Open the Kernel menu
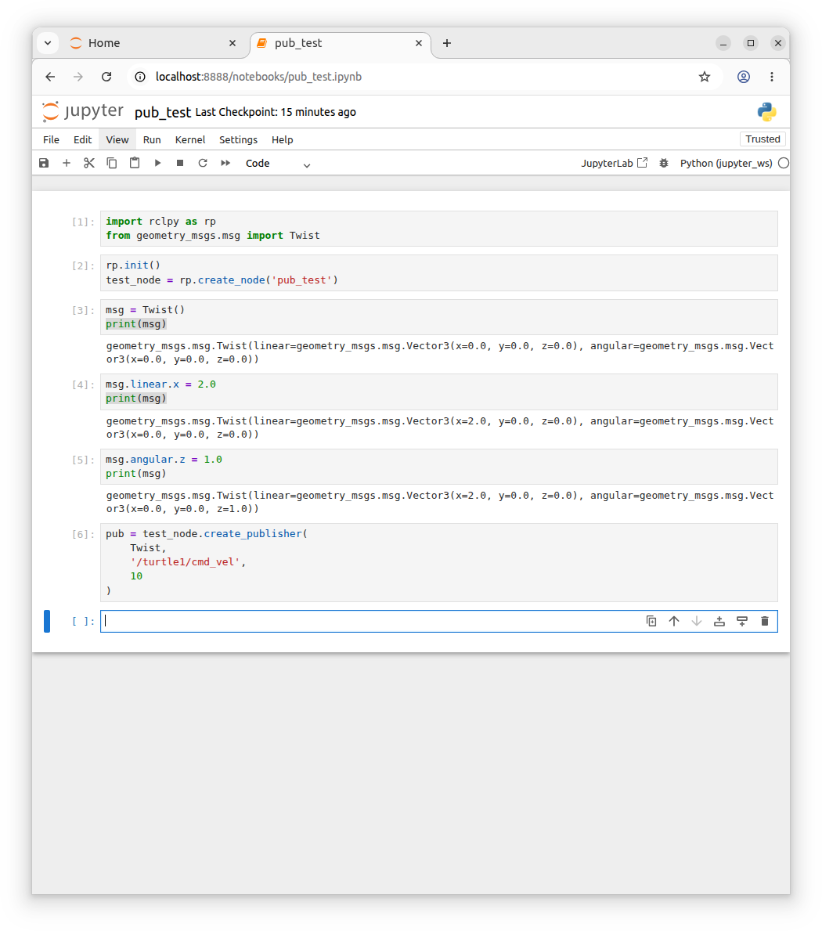The width and height of the screenshot is (822, 931). (190, 139)
